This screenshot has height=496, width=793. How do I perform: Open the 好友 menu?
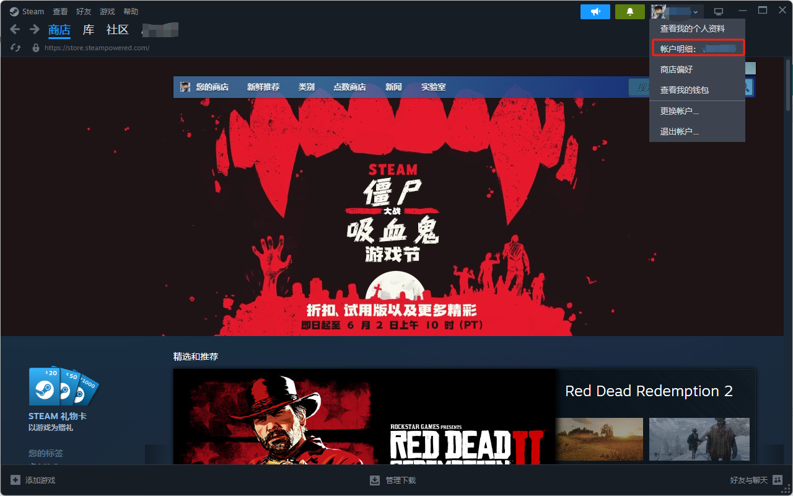click(84, 12)
